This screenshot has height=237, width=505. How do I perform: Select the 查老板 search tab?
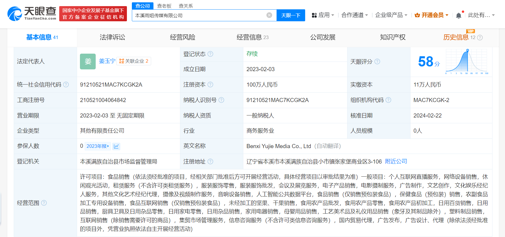coord(164,6)
